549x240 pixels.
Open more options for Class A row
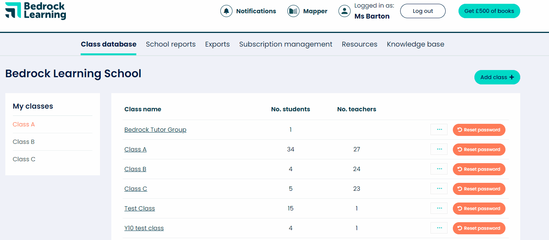tap(439, 149)
